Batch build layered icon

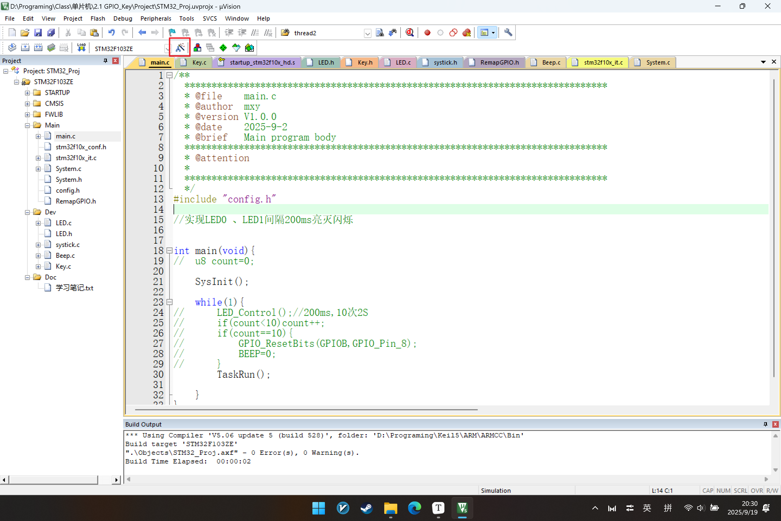pos(51,48)
